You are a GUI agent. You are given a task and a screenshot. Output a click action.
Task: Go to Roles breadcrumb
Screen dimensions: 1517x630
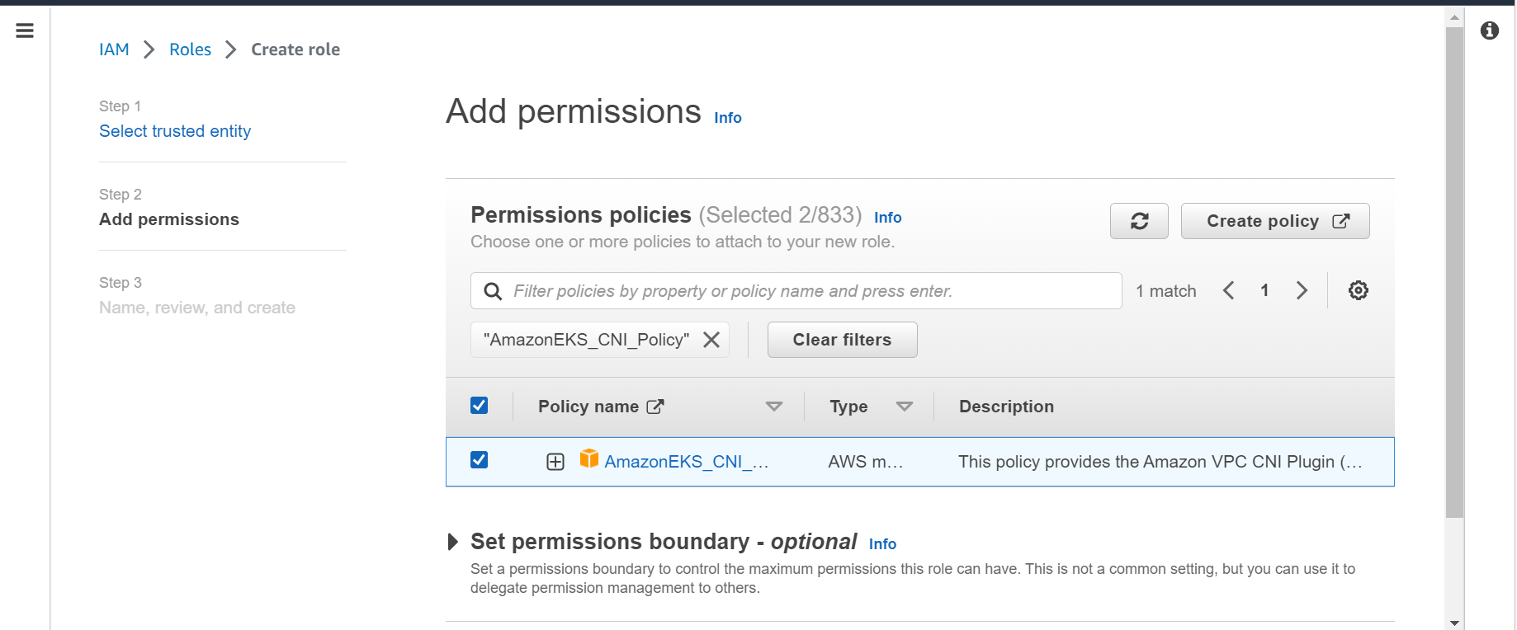click(x=190, y=49)
